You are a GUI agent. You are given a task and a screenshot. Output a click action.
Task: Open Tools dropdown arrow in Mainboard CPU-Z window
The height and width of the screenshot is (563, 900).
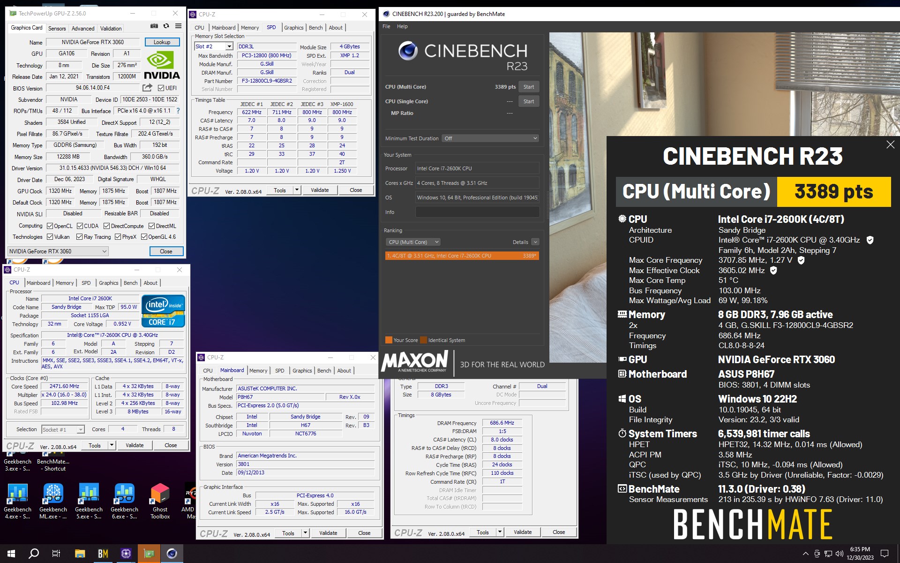pos(305,533)
